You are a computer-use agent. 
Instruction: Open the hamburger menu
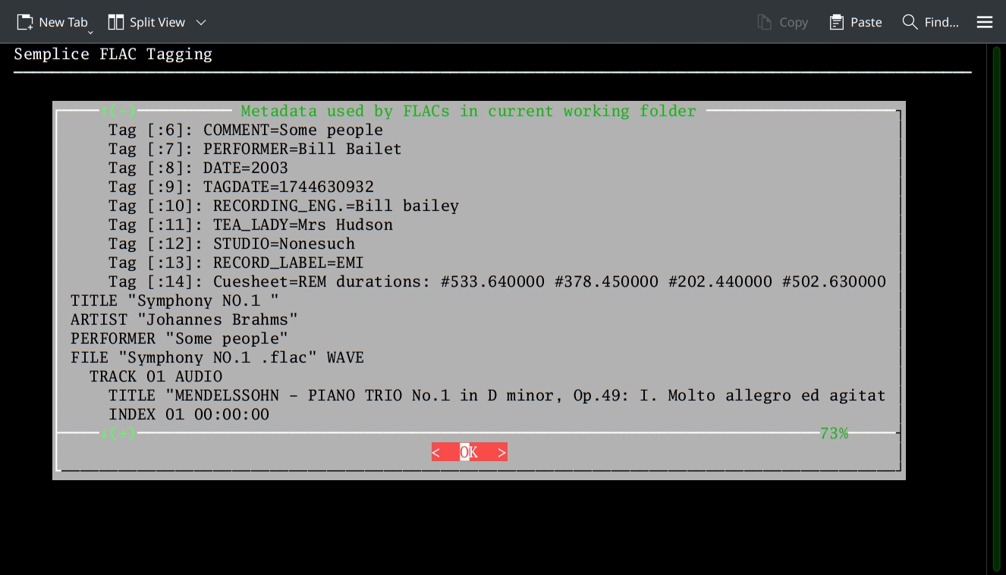point(984,22)
